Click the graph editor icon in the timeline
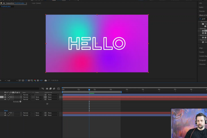 pyautogui.click(x=58, y=88)
